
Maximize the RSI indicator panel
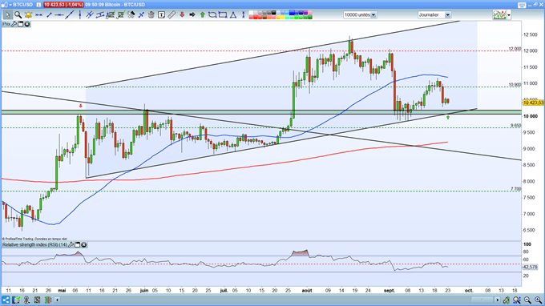point(78,245)
